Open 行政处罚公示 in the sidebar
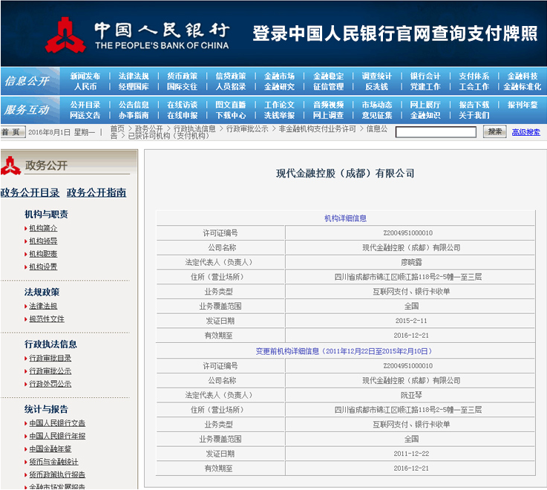547x490 pixels. pyautogui.click(x=50, y=384)
